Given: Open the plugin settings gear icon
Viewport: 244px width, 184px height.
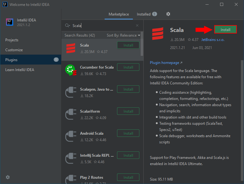Looking at the screenshot, I should coord(168,14).
